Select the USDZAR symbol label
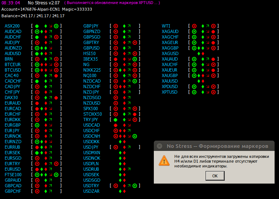The width and height of the screenshot is (279, 199). [x=91, y=191]
